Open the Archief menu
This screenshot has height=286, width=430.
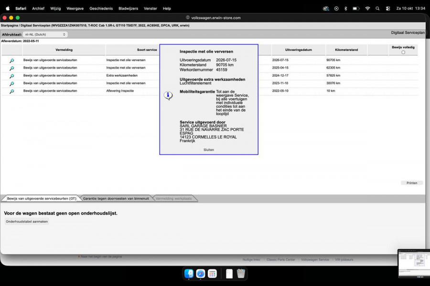[x=38, y=9]
